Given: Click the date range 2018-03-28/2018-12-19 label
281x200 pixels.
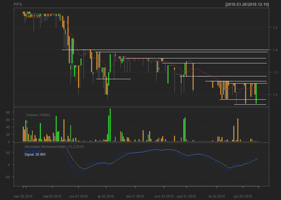Looking at the screenshot, I should [x=247, y=4].
